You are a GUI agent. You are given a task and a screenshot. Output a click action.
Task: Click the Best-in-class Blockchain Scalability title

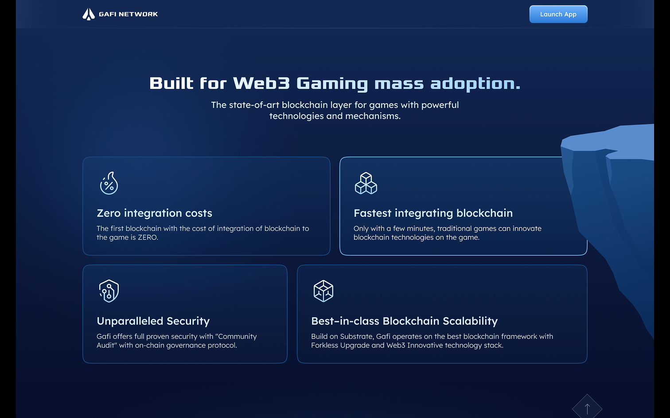[x=404, y=321]
